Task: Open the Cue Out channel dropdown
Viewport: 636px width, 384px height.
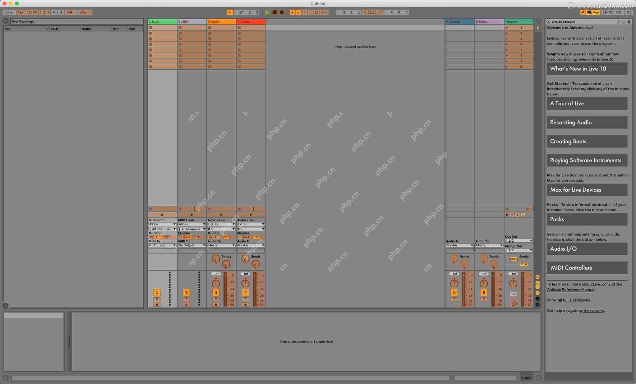Action: (518, 240)
